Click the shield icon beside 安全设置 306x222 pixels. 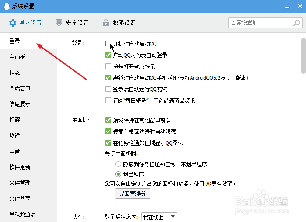[59, 23]
